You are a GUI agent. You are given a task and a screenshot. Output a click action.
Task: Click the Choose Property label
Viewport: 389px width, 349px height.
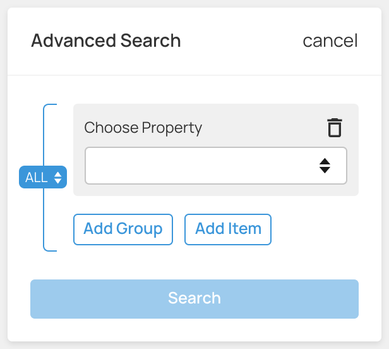[x=143, y=128]
